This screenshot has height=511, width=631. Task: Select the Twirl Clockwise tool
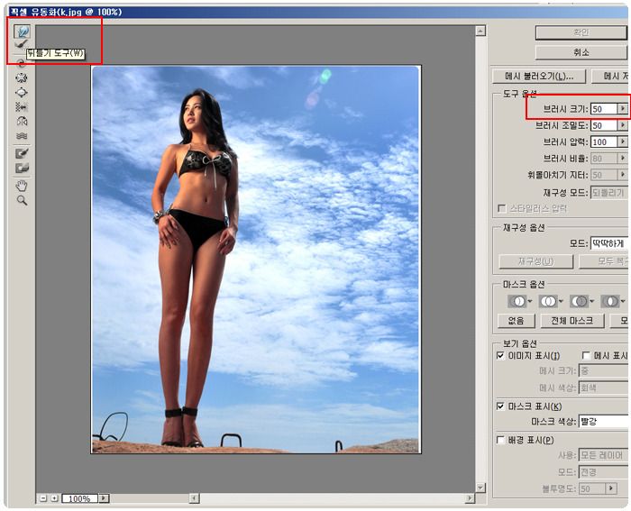coord(22,63)
